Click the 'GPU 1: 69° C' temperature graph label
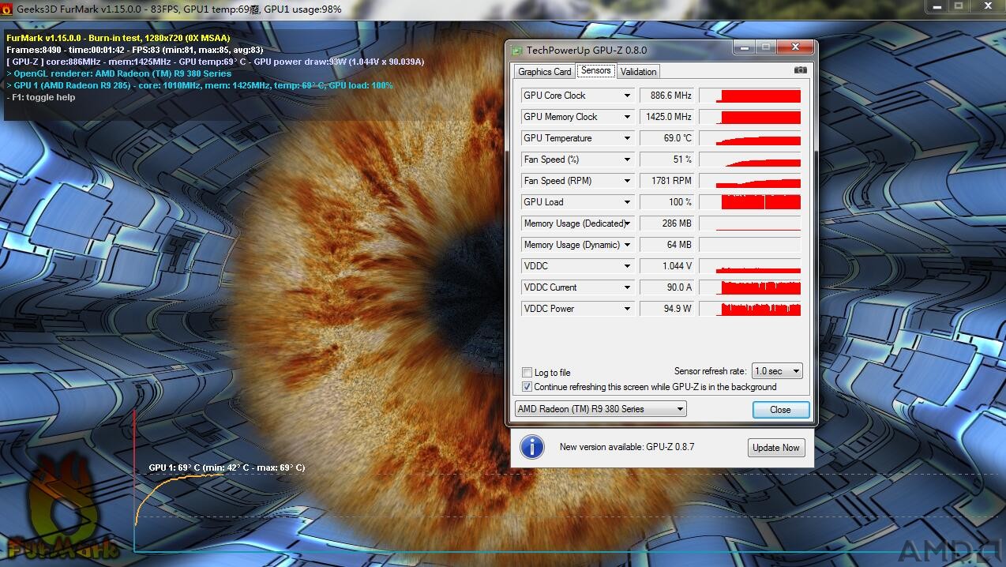1006x567 pixels. point(227,467)
